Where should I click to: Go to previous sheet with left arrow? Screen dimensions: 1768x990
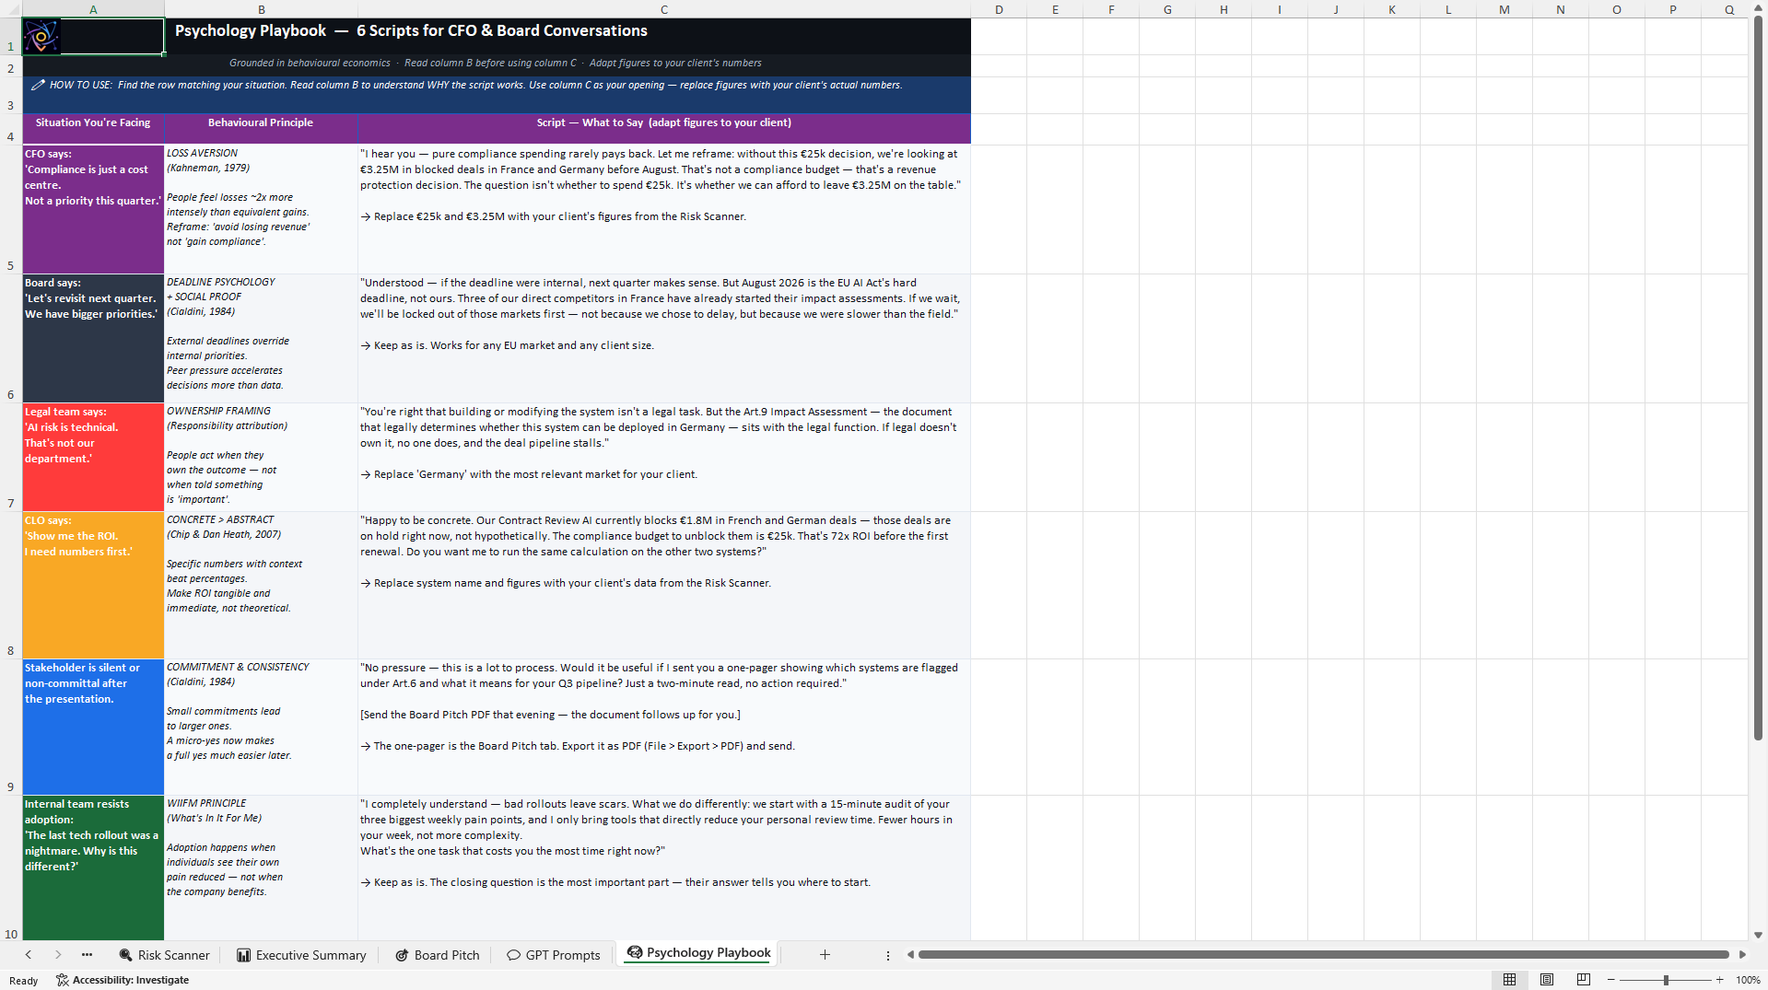pyautogui.click(x=29, y=955)
